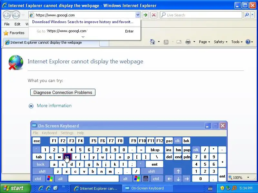Click the down arrow key on On-Screen Keyboard

click(x=178, y=179)
